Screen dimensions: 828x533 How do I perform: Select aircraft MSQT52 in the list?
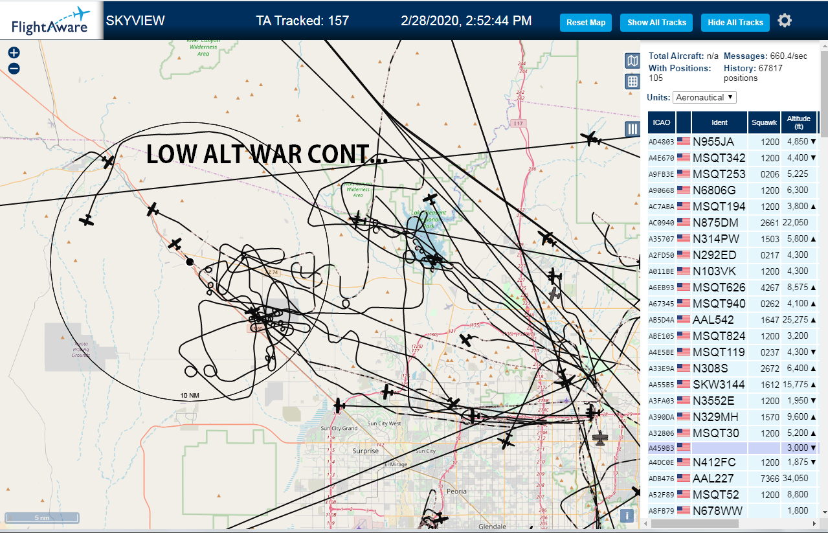click(733, 495)
